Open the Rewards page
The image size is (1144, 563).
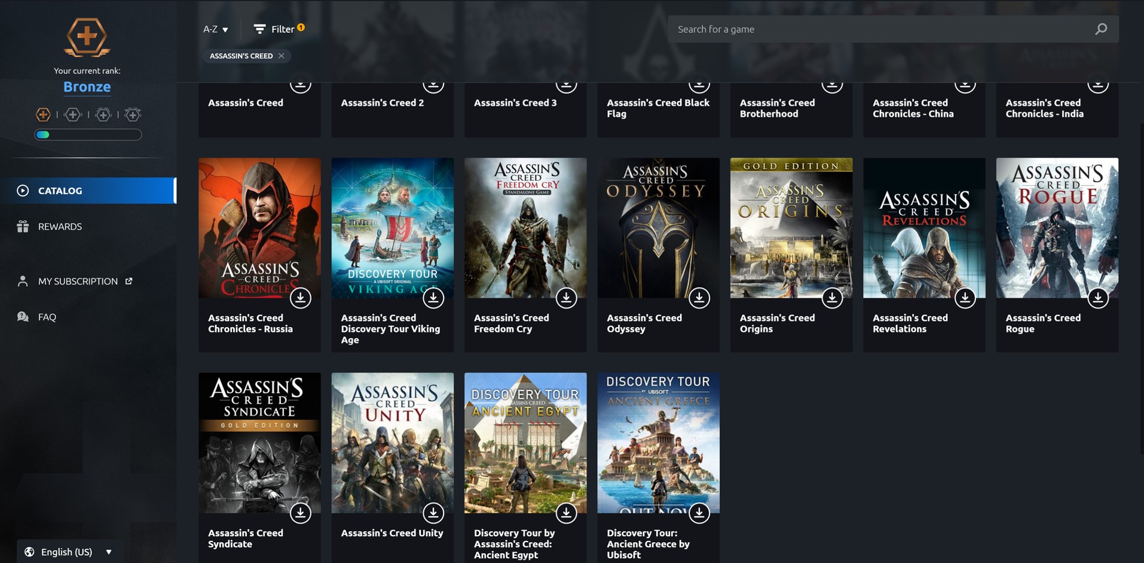[x=60, y=226]
